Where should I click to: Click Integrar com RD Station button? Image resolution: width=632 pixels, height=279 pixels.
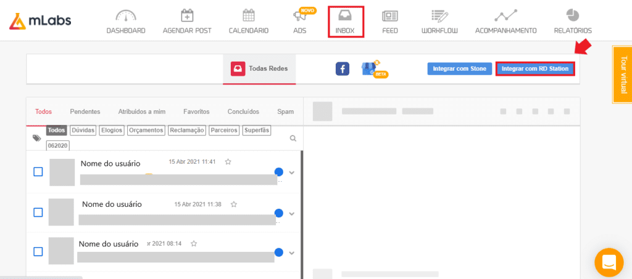(x=535, y=69)
